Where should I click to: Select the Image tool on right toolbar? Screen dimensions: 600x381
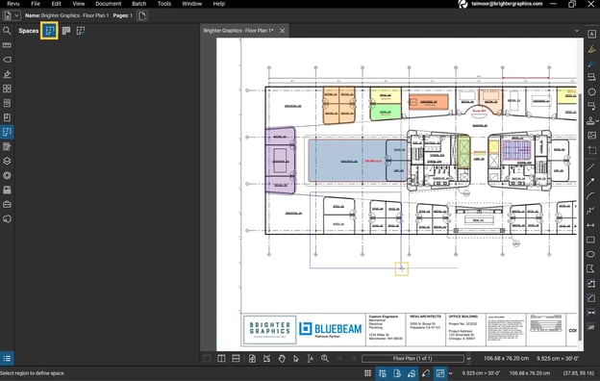[x=591, y=135]
